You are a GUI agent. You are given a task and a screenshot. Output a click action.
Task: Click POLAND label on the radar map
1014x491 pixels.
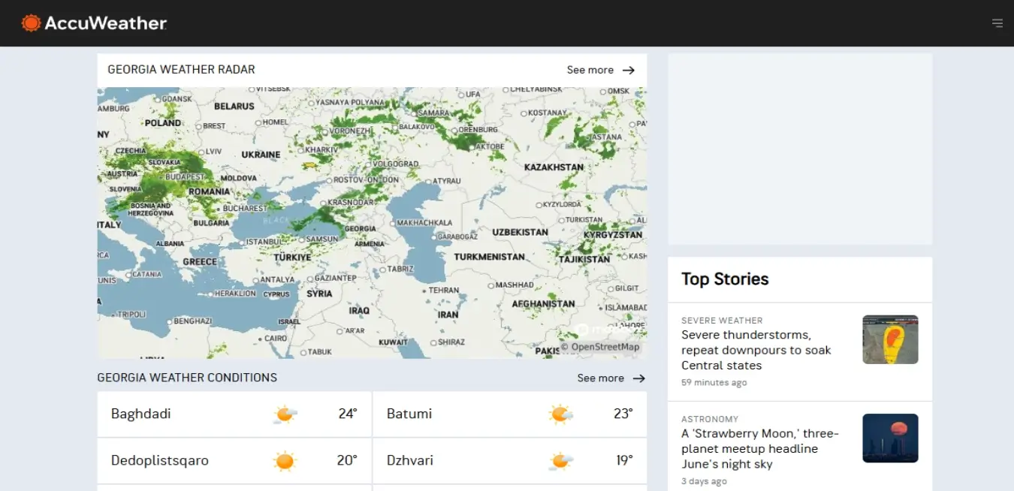(x=163, y=123)
